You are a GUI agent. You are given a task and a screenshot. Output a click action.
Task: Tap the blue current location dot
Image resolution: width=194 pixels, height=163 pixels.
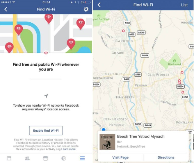click(x=104, y=130)
